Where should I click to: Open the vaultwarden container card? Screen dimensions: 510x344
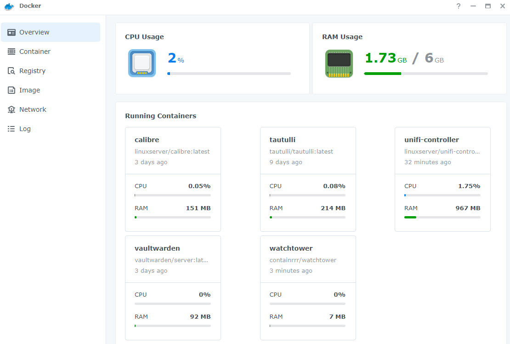point(173,288)
